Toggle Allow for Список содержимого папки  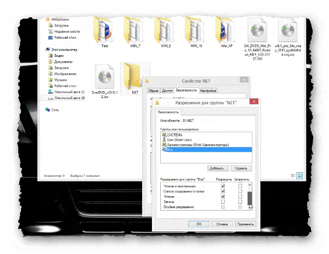tap(223, 191)
